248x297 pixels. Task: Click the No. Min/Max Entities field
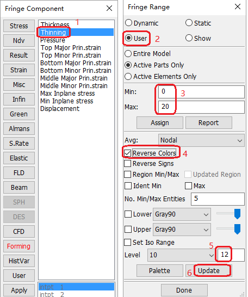coord(218,199)
